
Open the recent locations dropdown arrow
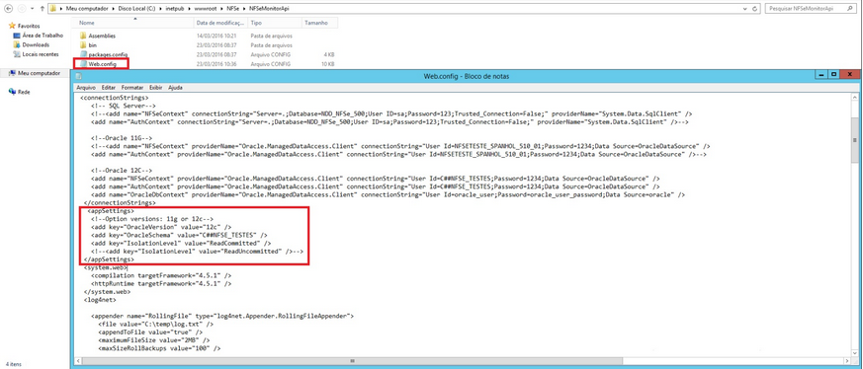click(32, 9)
